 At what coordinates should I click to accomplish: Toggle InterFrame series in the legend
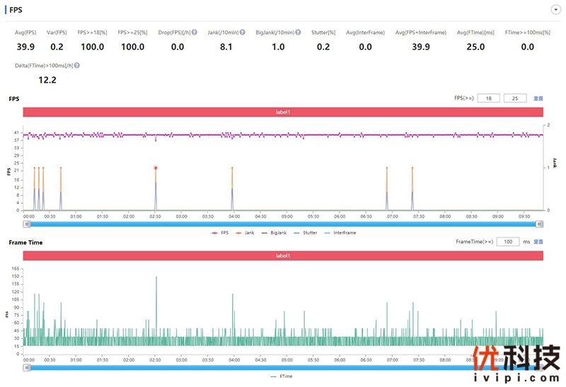[x=342, y=232]
